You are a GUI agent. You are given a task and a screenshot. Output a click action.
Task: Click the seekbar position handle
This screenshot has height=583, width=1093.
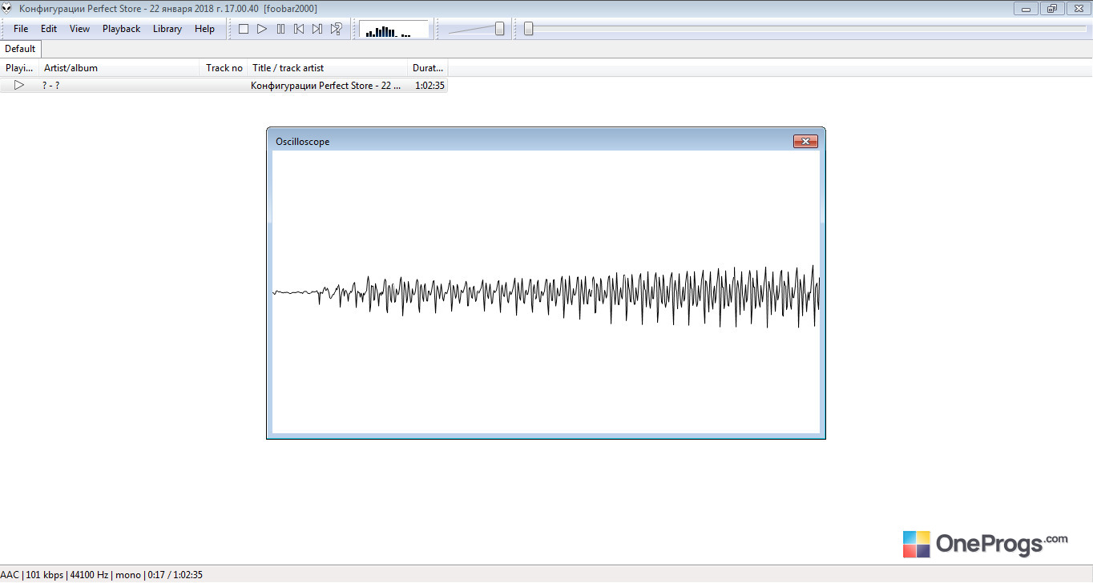click(528, 29)
